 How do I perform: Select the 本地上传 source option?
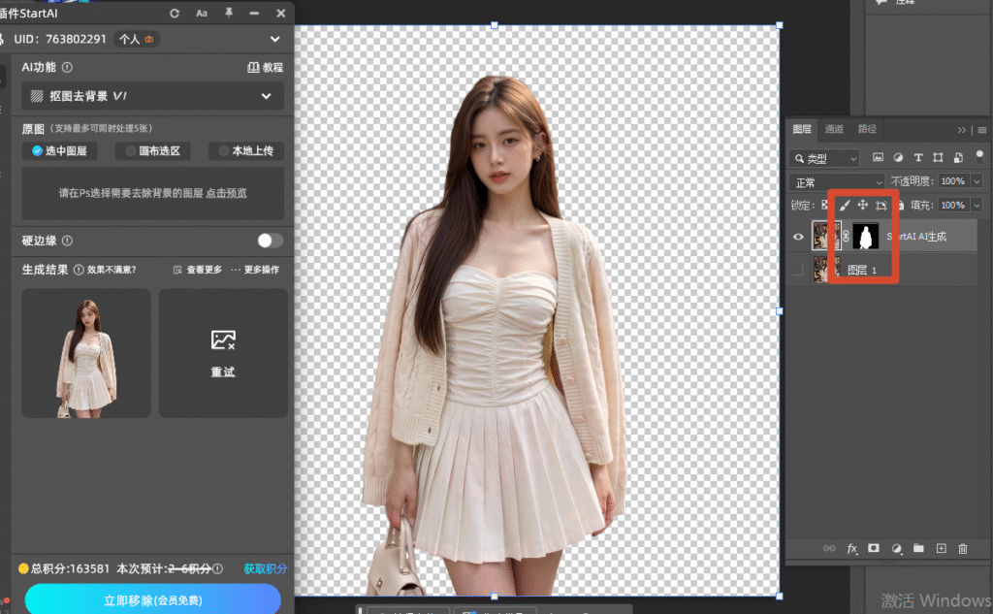(245, 150)
